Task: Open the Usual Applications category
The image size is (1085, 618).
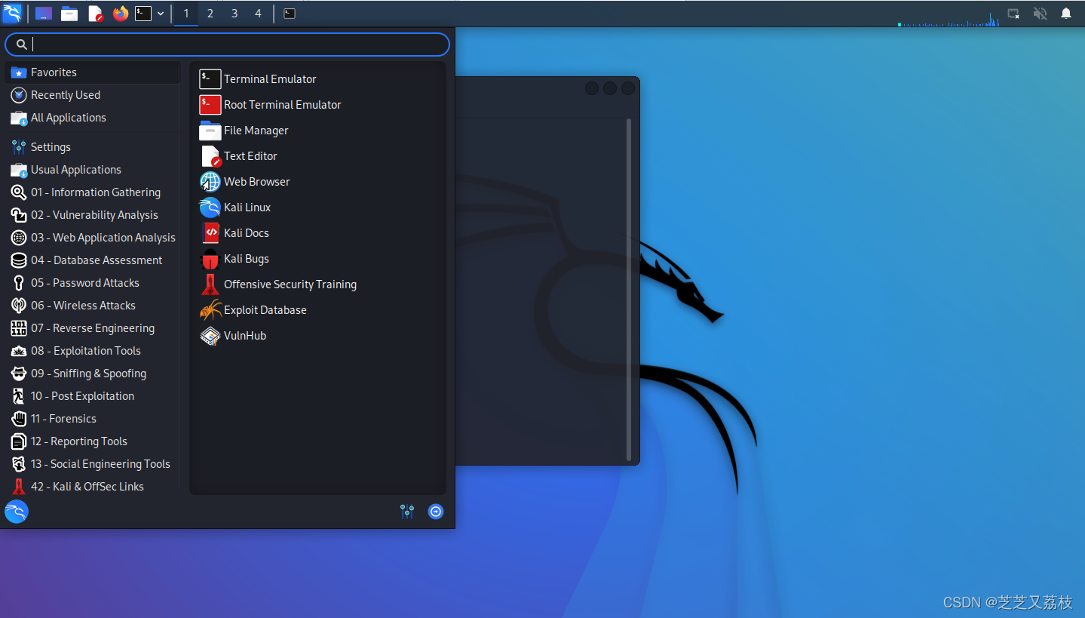Action: tap(93, 170)
